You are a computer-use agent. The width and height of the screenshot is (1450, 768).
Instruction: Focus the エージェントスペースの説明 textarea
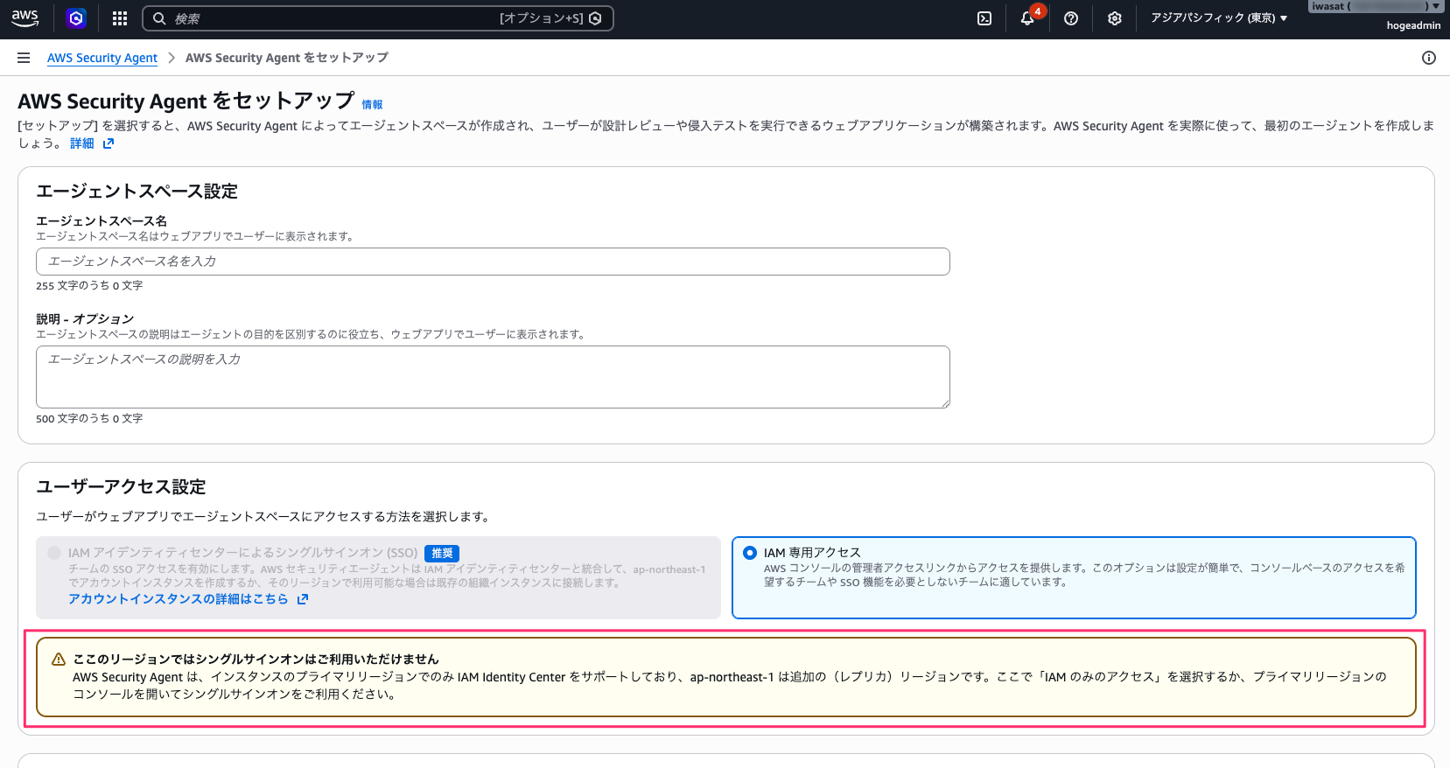(493, 377)
